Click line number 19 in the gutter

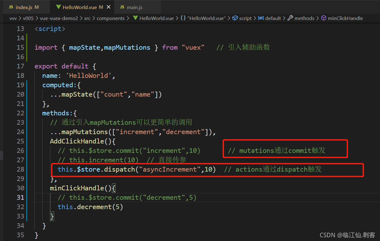[20, 85]
